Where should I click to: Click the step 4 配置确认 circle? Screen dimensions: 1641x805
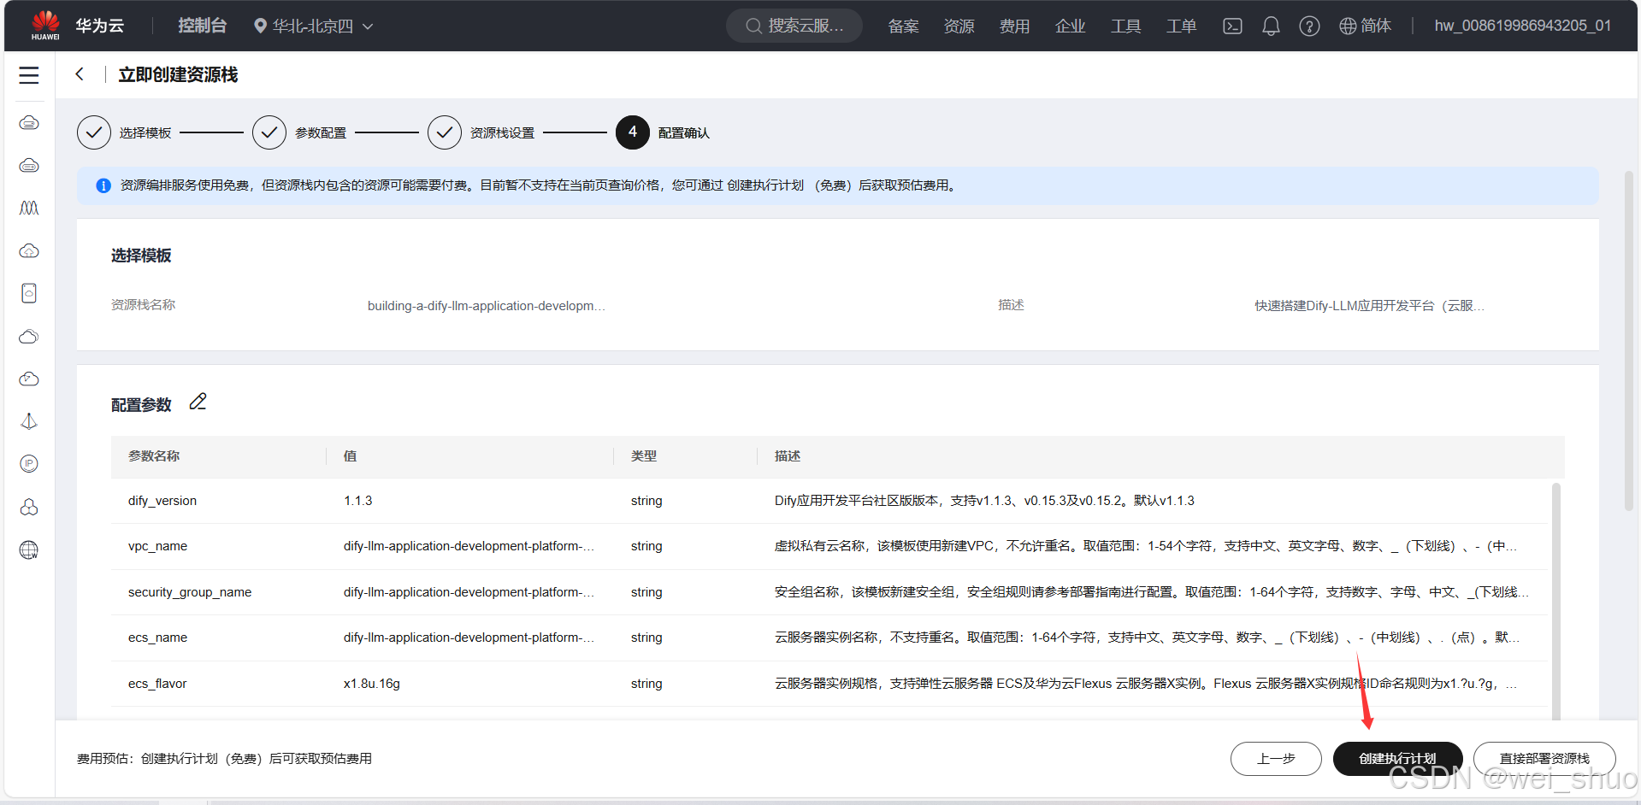(633, 132)
